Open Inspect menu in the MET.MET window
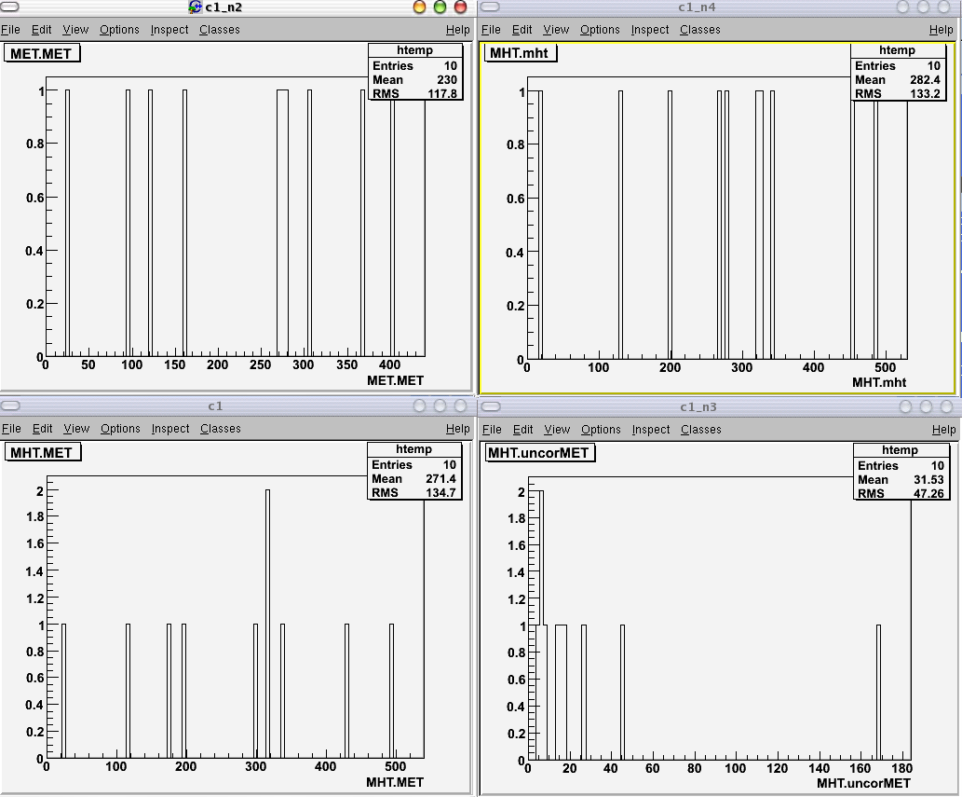962x797 pixels. click(x=169, y=30)
